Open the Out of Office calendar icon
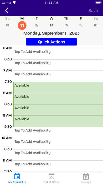 [x=51, y=176]
